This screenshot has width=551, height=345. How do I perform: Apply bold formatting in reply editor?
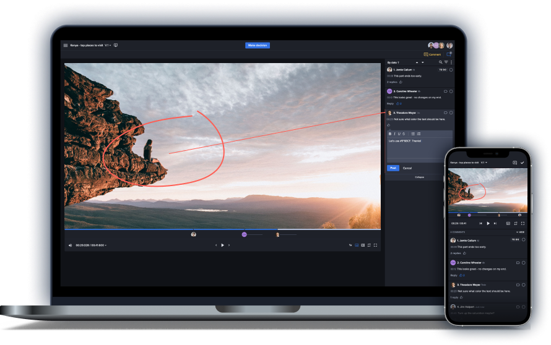(x=390, y=134)
